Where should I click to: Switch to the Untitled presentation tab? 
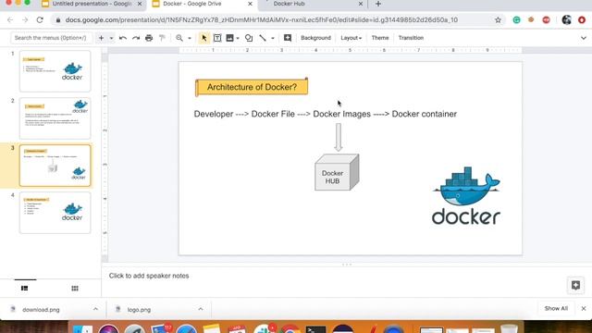[x=92, y=4]
